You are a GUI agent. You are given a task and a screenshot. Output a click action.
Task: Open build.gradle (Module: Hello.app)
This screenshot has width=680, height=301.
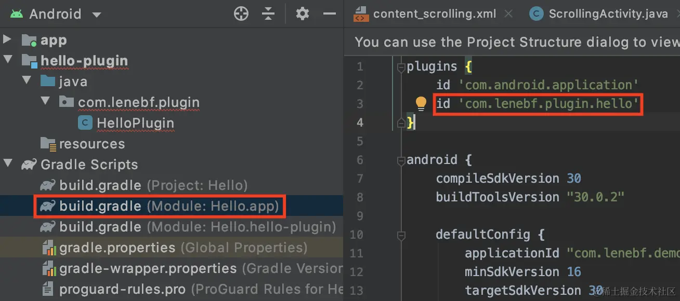click(169, 206)
